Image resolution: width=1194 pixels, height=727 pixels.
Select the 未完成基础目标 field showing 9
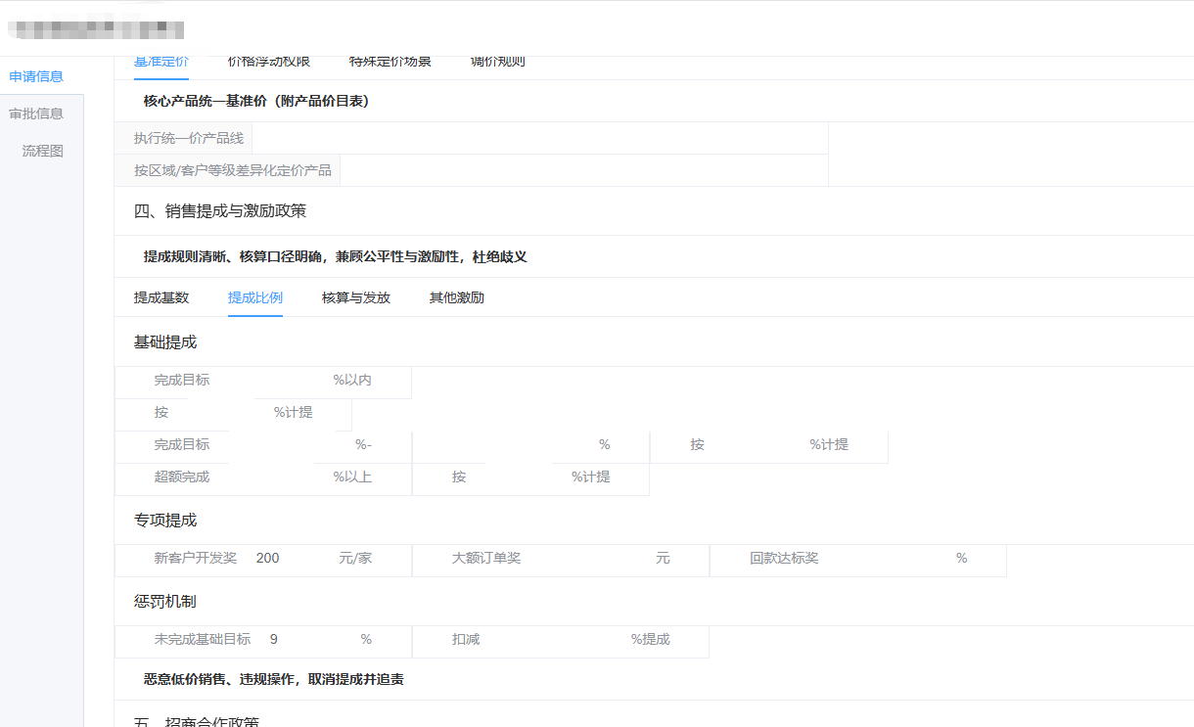(x=308, y=639)
